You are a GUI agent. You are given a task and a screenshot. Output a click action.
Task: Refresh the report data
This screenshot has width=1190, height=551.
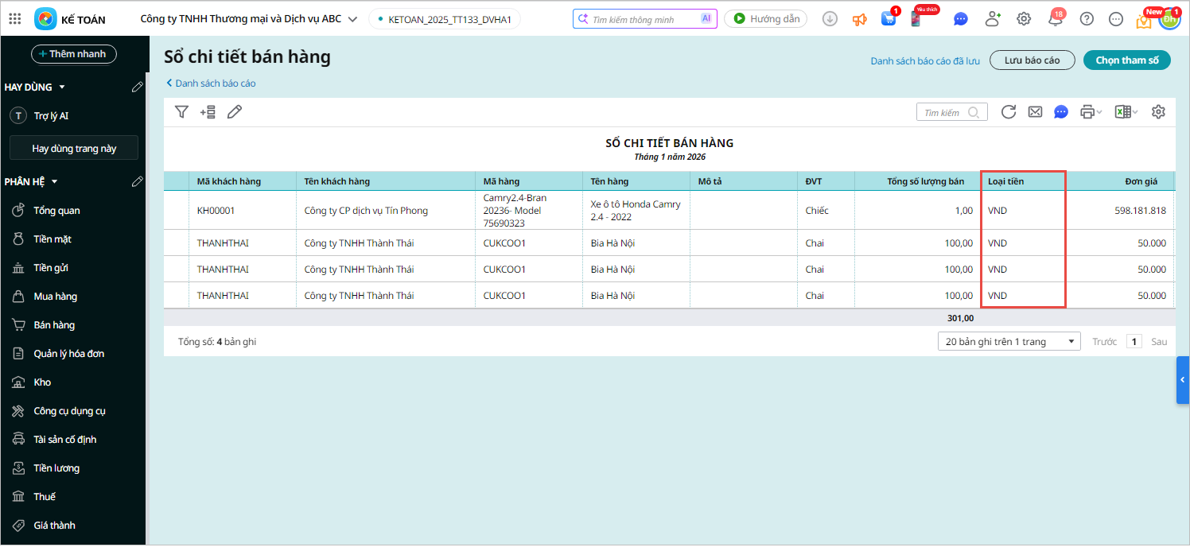point(1008,112)
